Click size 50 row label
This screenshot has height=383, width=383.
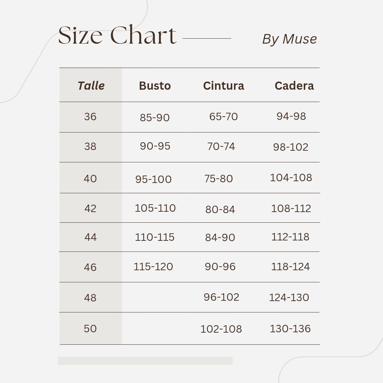[90, 329]
